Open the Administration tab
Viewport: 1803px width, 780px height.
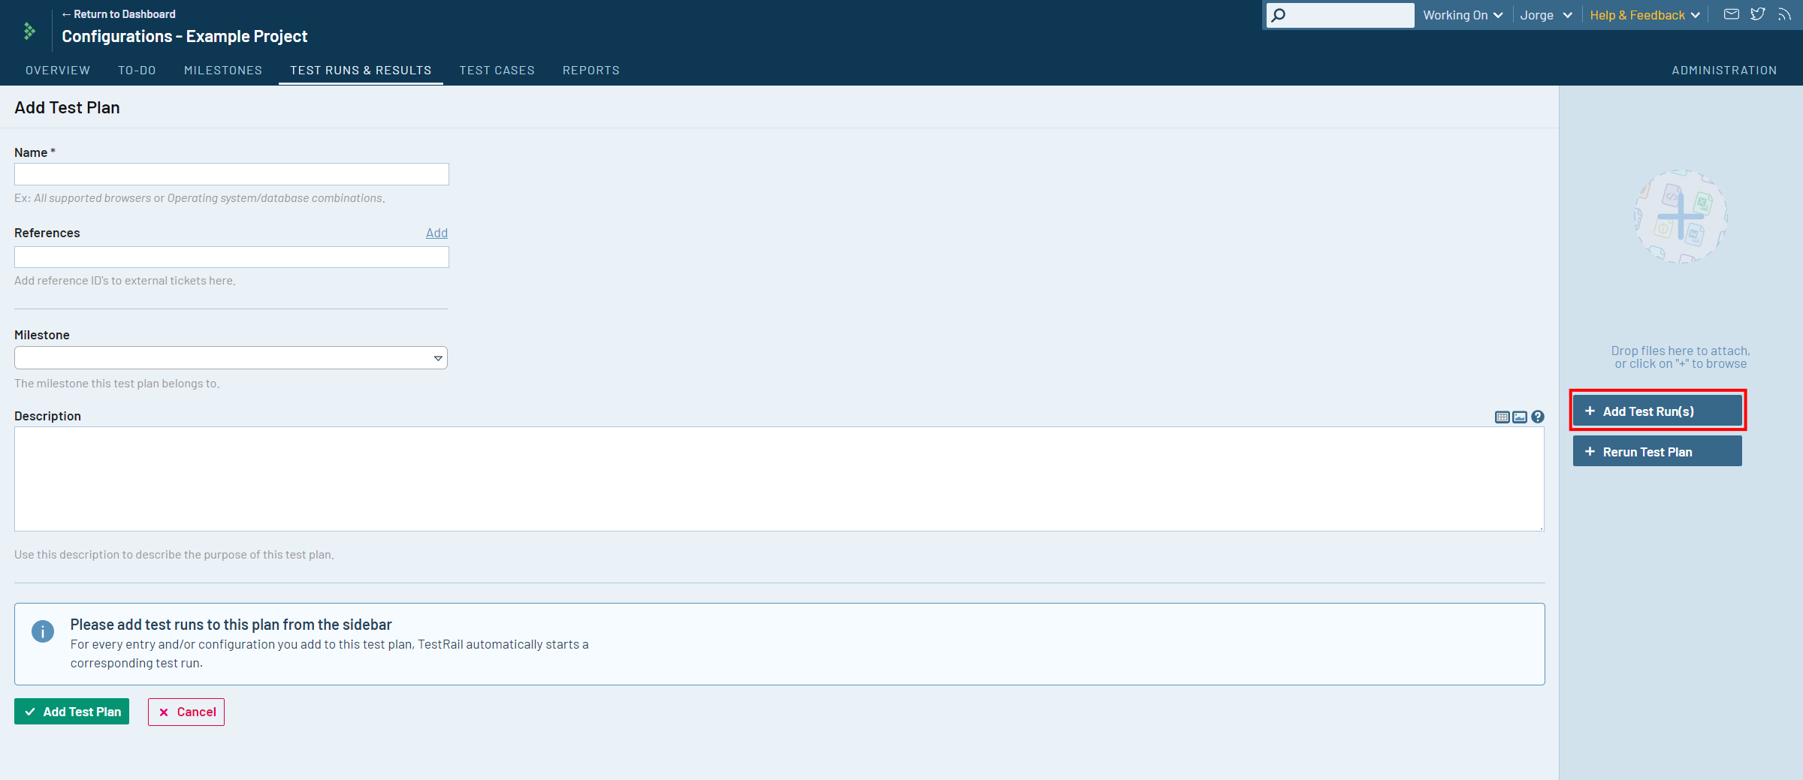(1724, 71)
